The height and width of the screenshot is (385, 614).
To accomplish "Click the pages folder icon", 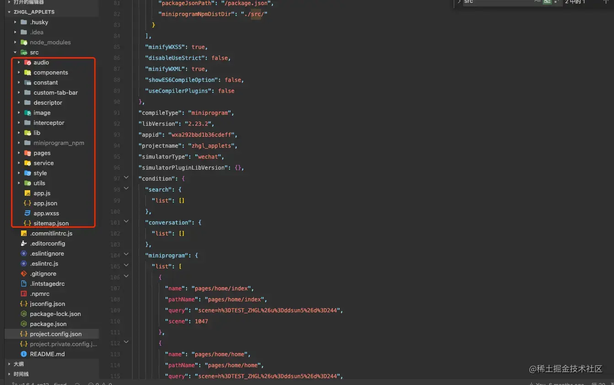I will (x=27, y=153).
